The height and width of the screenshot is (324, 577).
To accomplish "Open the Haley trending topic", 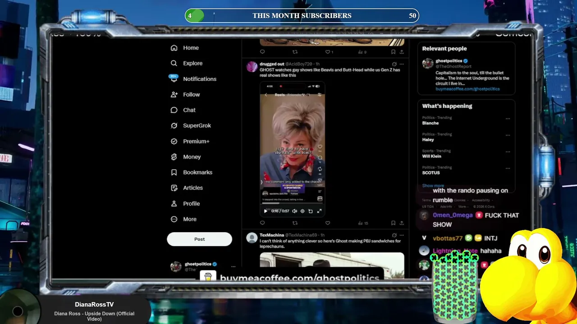I will click(x=428, y=139).
